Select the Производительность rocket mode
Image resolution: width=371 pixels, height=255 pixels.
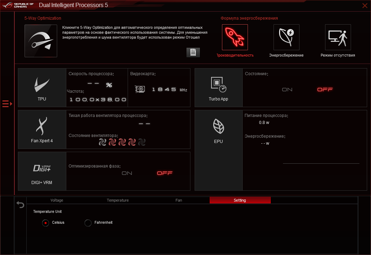point(235,37)
